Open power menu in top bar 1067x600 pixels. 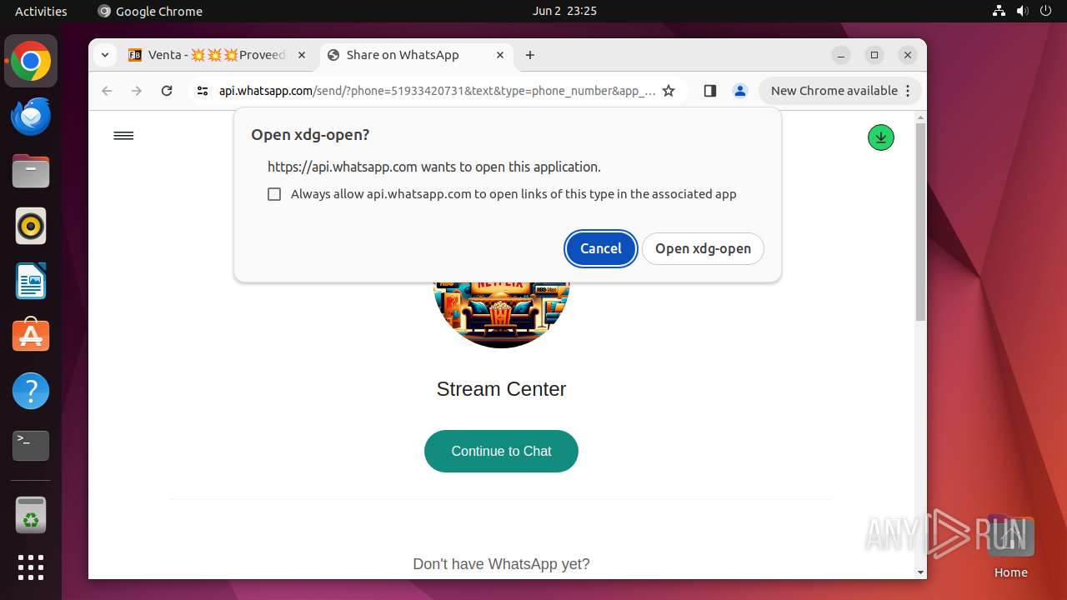click(x=1046, y=11)
